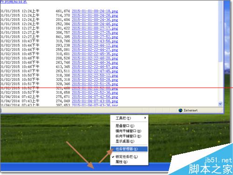Click the file size 325,318
The width and height of the screenshot is (233, 175).
pos(63,80)
